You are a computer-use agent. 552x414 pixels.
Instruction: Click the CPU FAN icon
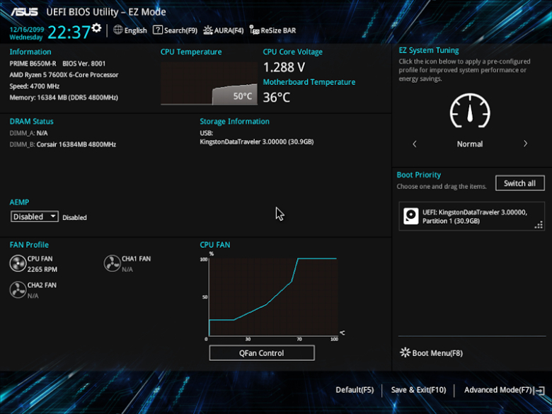pyautogui.click(x=18, y=264)
